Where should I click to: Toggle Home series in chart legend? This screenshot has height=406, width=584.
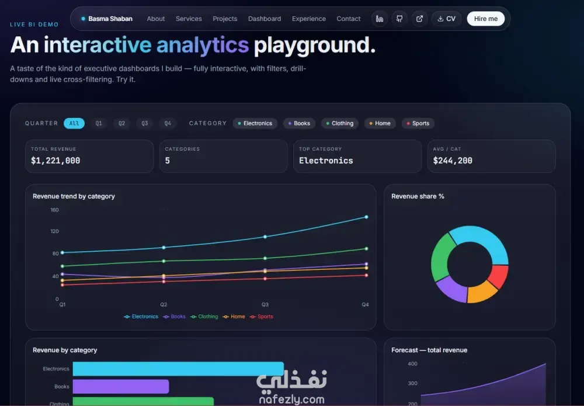click(x=234, y=317)
